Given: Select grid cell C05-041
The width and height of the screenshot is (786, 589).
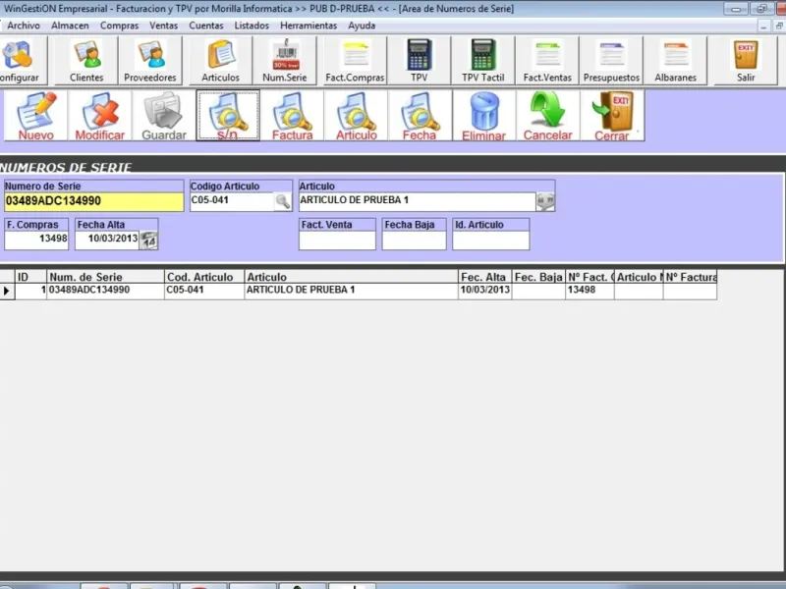Looking at the screenshot, I should coord(204,291).
